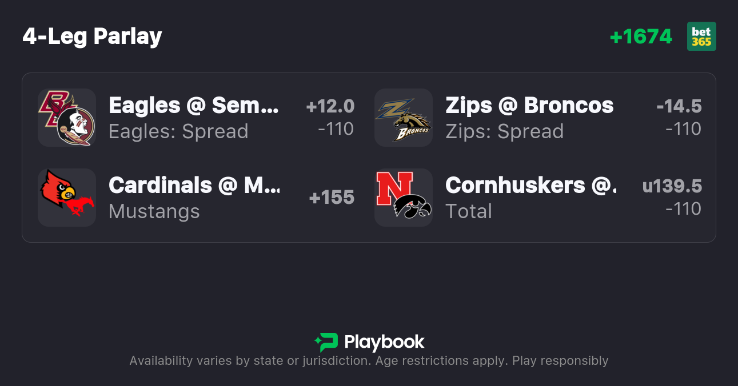Click the Mustangs +155 moneyline odds
Viewport: 738px width, 386px height.
tap(332, 198)
